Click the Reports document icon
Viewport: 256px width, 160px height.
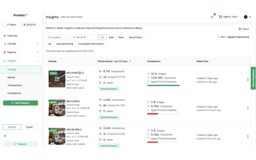(x=5, y=52)
